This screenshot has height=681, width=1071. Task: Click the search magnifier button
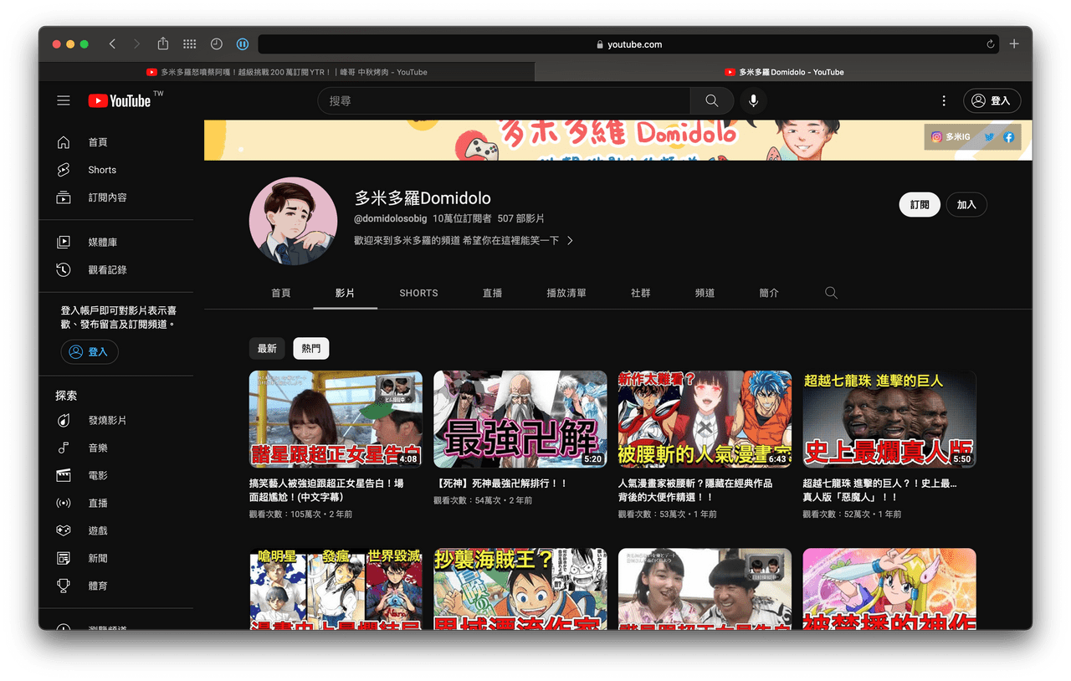pos(712,100)
